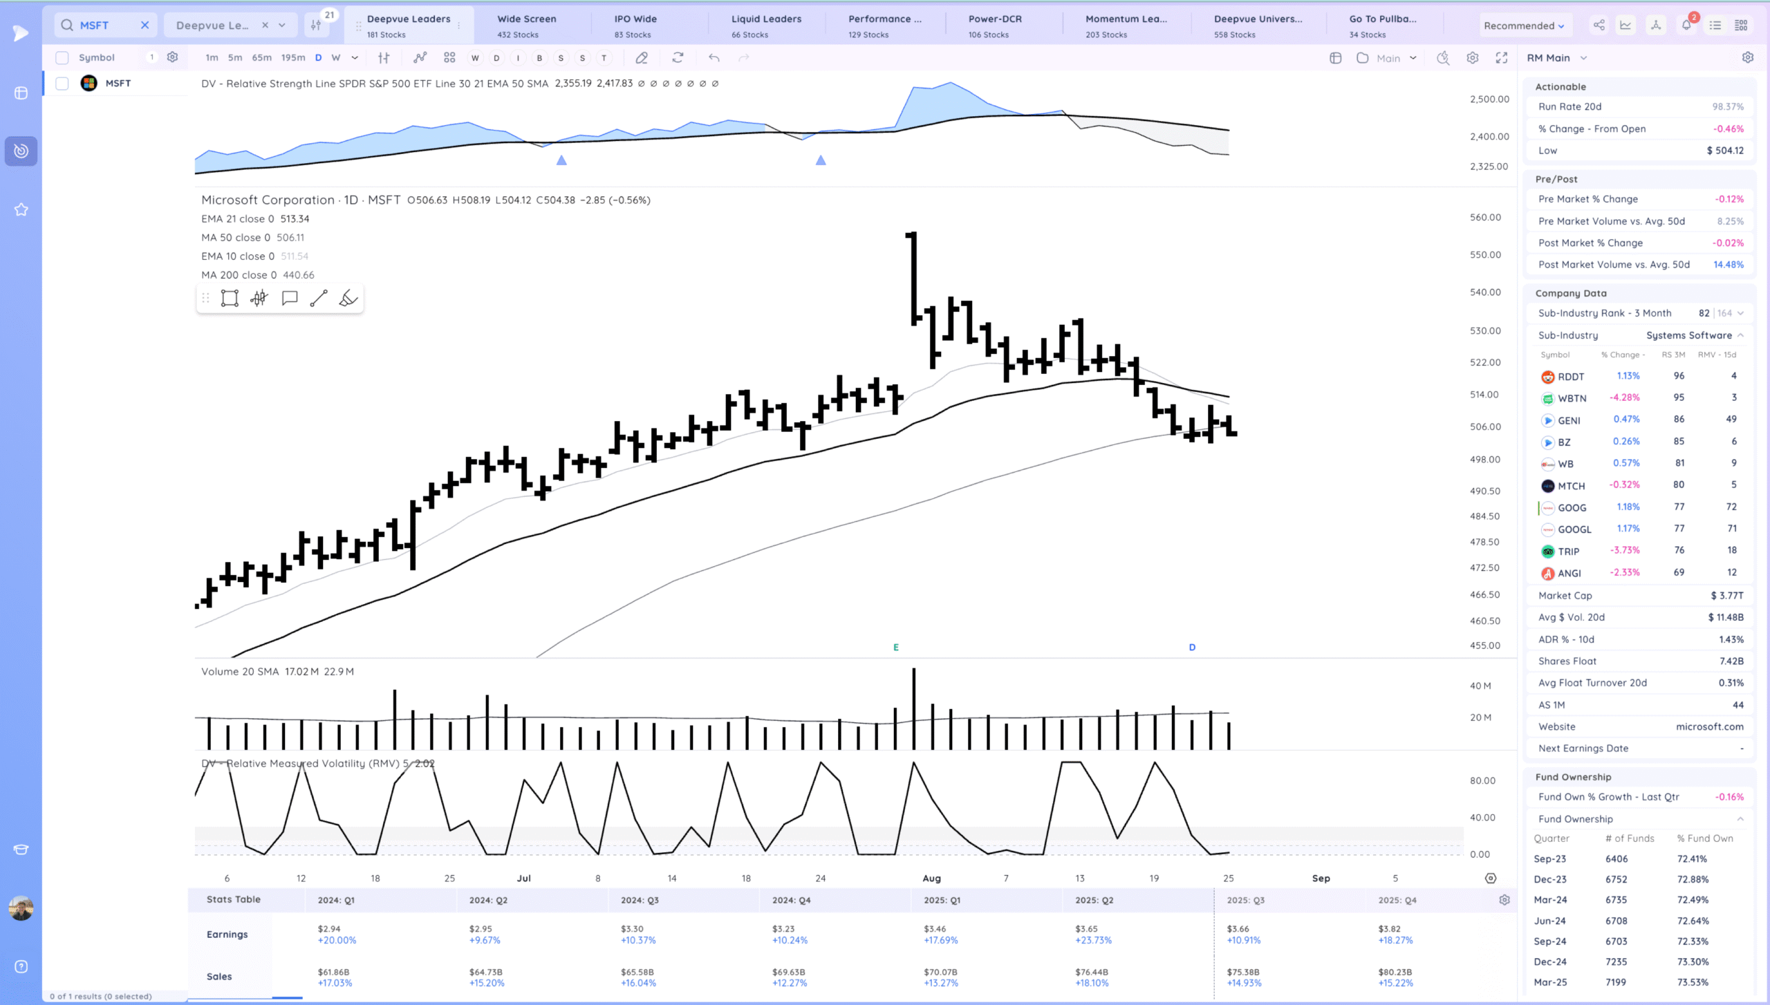
Task: Open favorites star in left sidebar
Action: 21,209
